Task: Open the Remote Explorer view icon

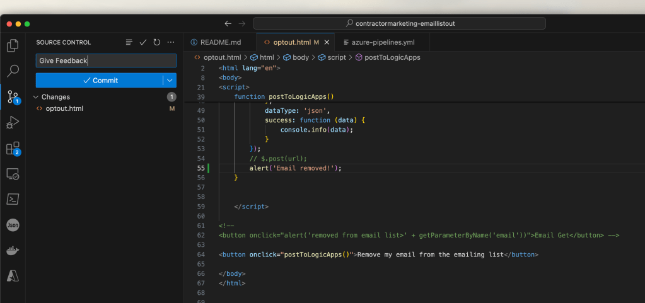Action: pyautogui.click(x=13, y=174)
